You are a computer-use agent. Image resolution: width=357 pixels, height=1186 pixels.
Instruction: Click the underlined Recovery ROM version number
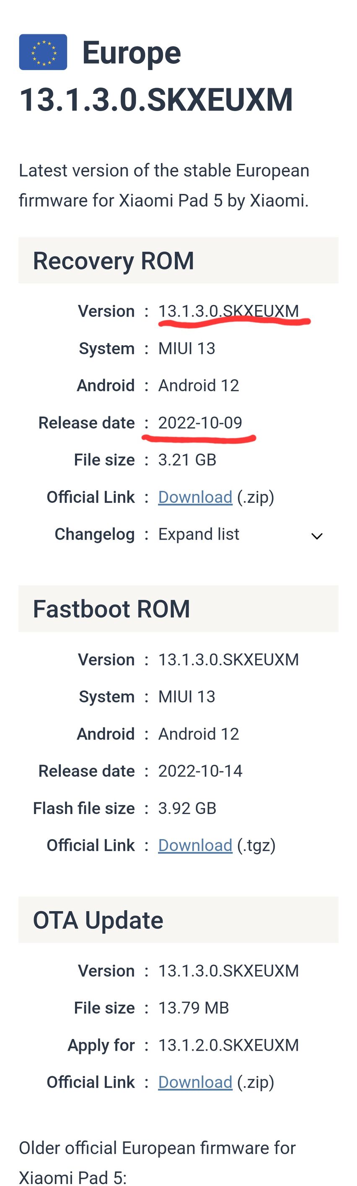[228, 311]
